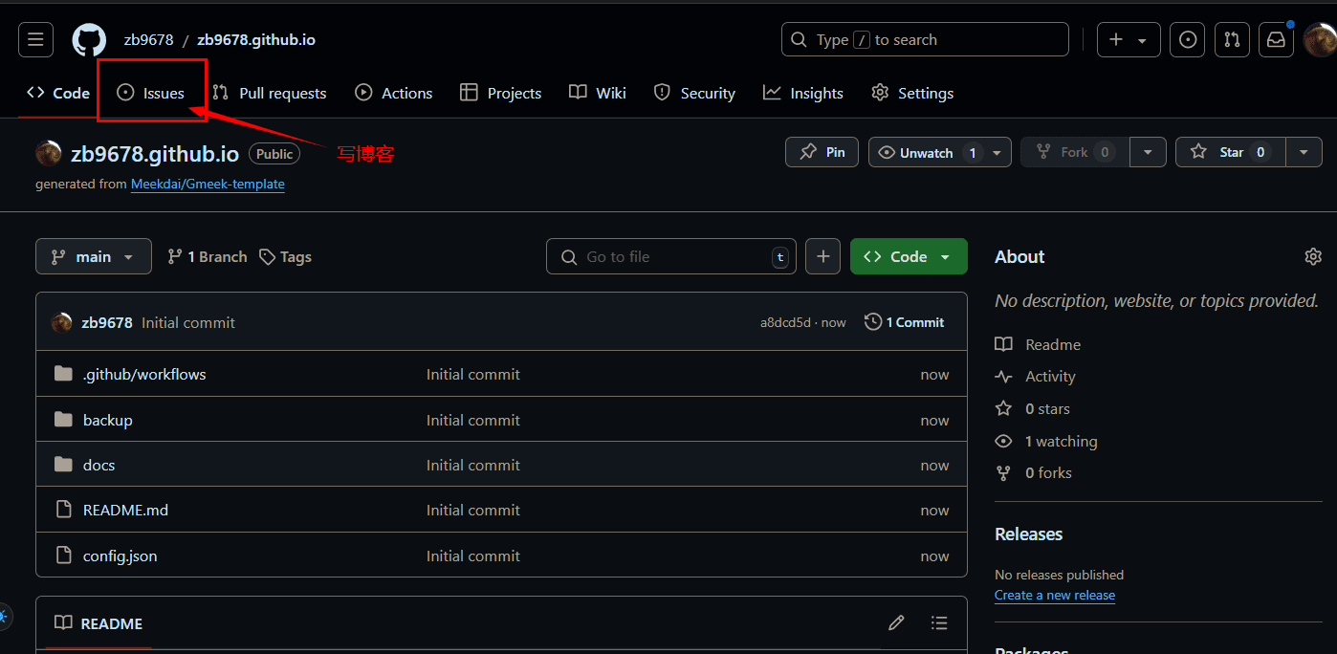Open the star lists dropdown arrow
Image resolution: width=1337 pixels, height=654 pixels.
point(1304,152)
